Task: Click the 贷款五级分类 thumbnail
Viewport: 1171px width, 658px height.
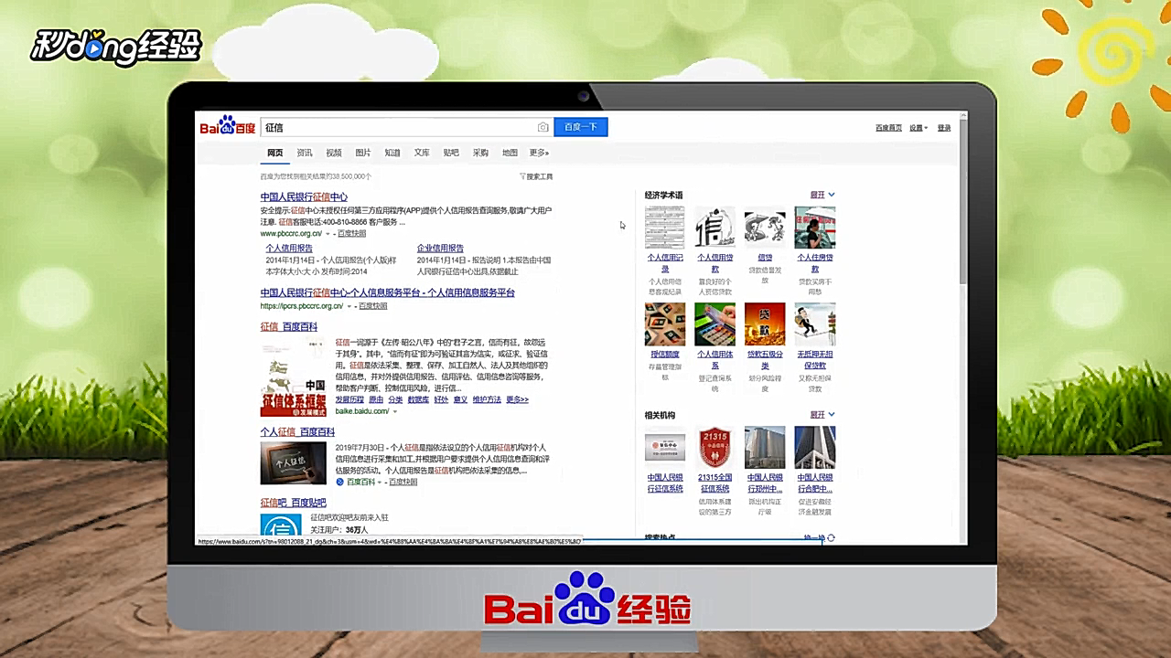Action: (765, 324)
